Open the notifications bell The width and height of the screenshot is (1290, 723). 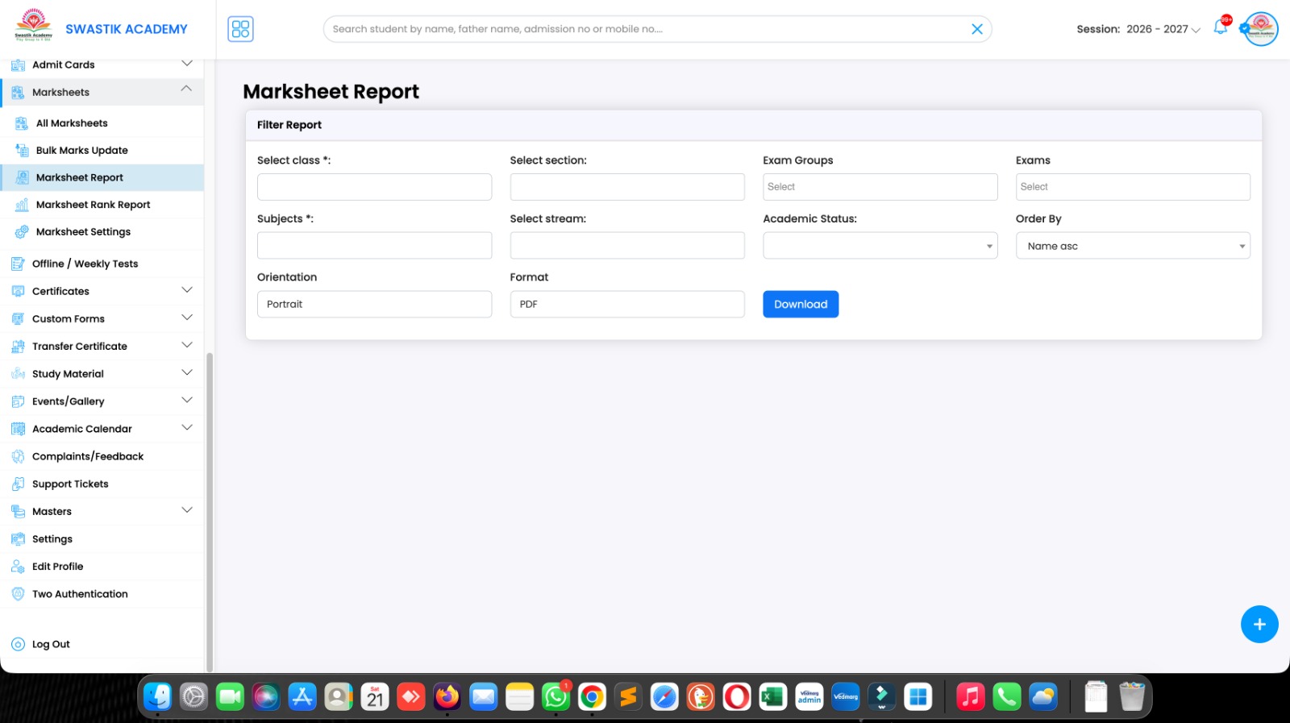point(1221,27)
